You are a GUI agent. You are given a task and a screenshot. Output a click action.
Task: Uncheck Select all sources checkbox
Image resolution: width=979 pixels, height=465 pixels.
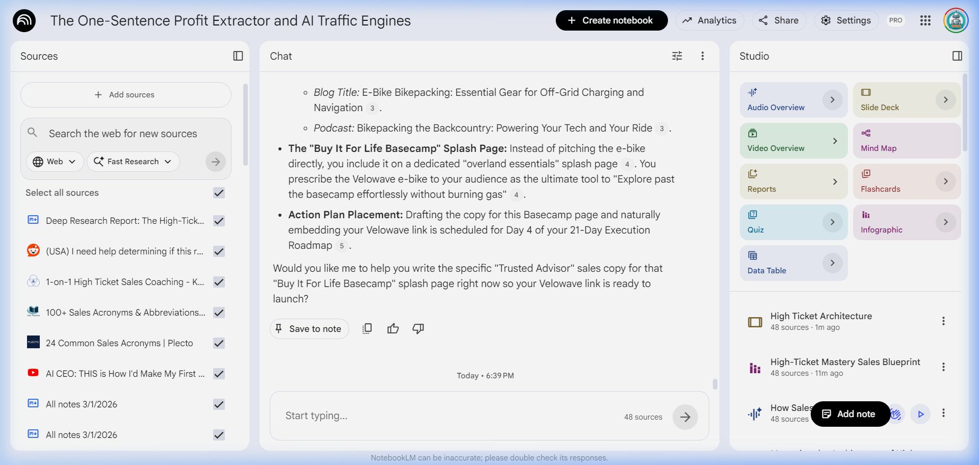click(x=219, y=193)
